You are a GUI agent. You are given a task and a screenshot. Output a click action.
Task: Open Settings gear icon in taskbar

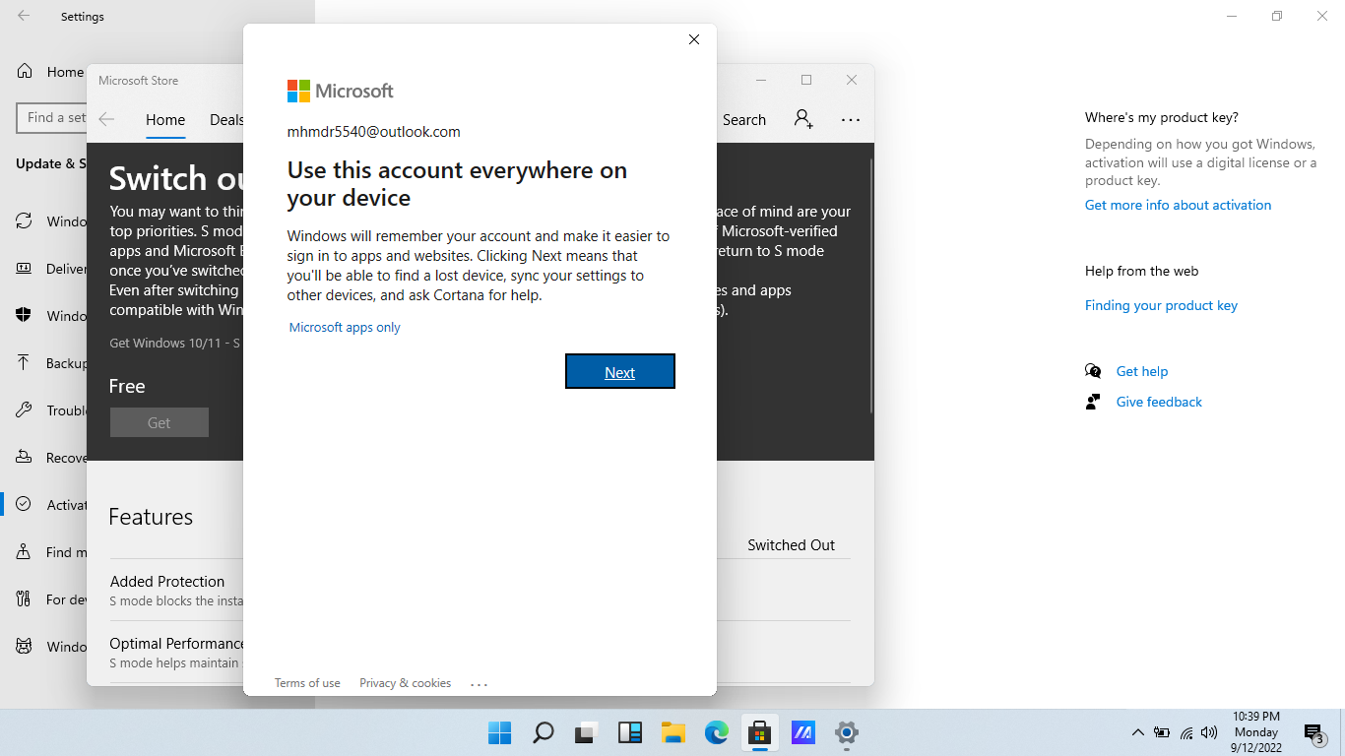pos(846,733)
